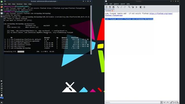Open the editor's Options menu
The width and height of the screenshot is (185, 104).
pyautogui.click(x=116, y=4)
